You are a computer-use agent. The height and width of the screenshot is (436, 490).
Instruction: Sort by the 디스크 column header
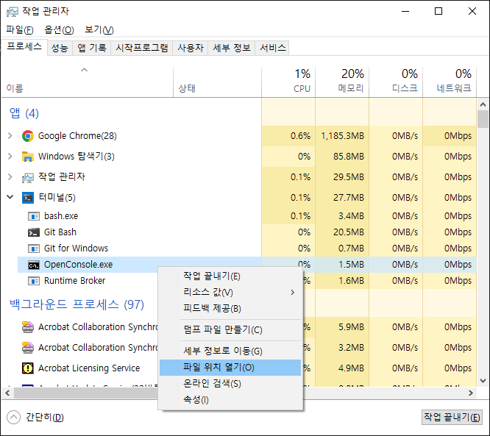[x=396, y=82]
